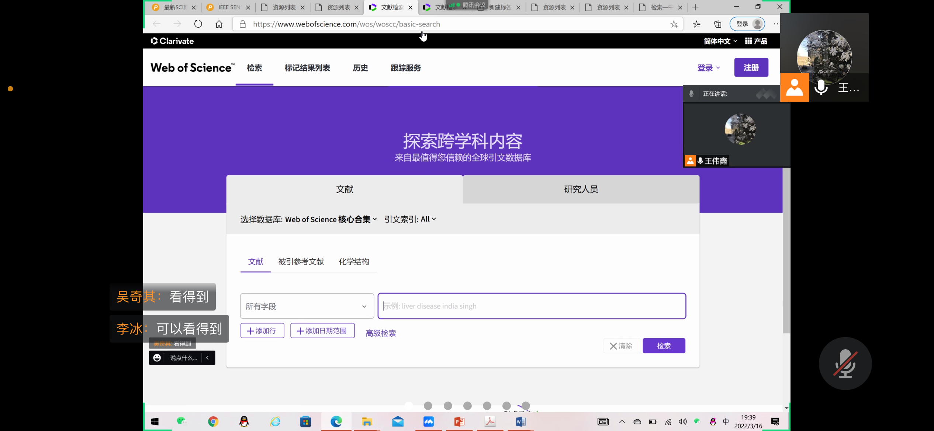Collapse chat input with arrow
This screenshot has height=431, width=934.
[208, 358]
